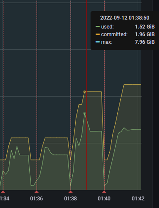Click the annotation marker at 01:38

[x=71, y=192]
